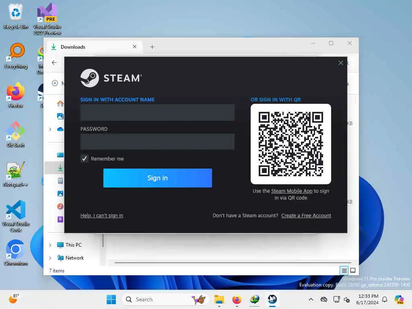Open Music folder in sidebar
The height and width of the screenshot is (309, 412).
click(x=60, y=206)
